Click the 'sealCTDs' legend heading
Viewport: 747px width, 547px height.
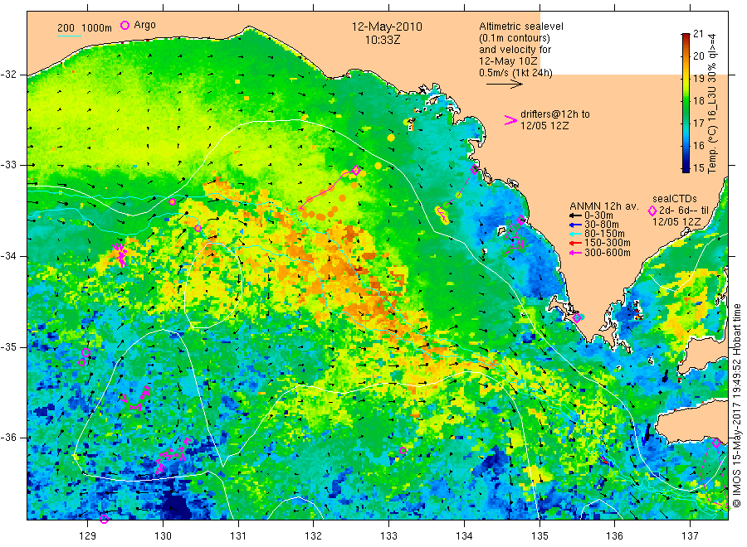(x=675, y=199)
